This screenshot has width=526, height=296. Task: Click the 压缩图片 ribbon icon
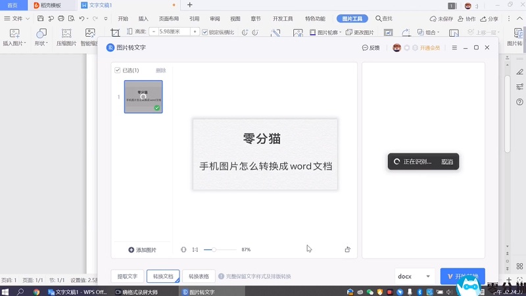pyautogui.click(x=66, y=33)
